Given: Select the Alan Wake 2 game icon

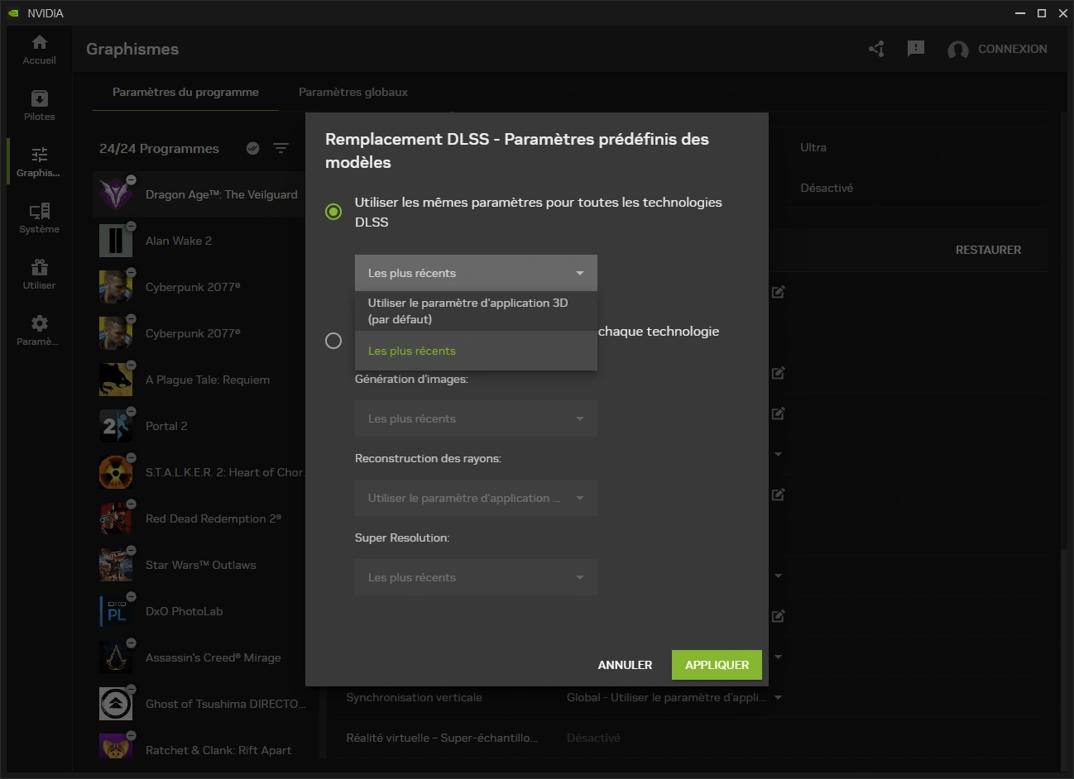Looking at the screenshot, I should (x=116, y=241).
